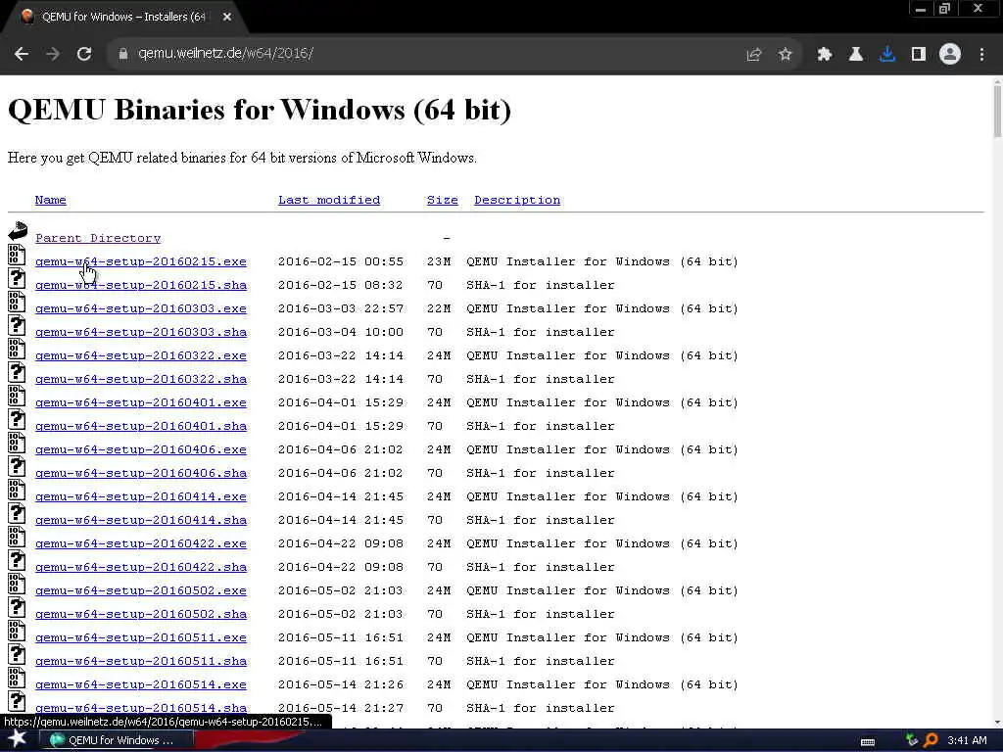
Task: Open qemu-w64-setup-20160401.sha file
Action: (x=141, y=427)
